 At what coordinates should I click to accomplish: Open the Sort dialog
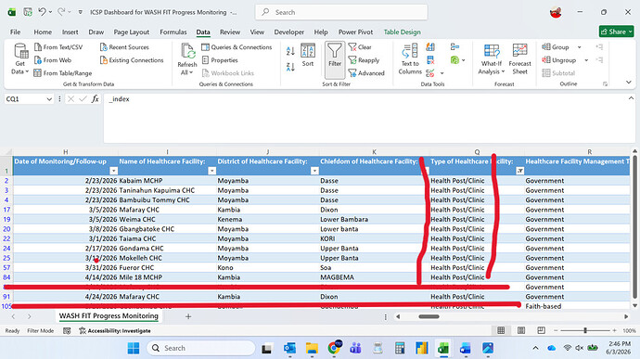pyautogui.click(x=308, y=55)
